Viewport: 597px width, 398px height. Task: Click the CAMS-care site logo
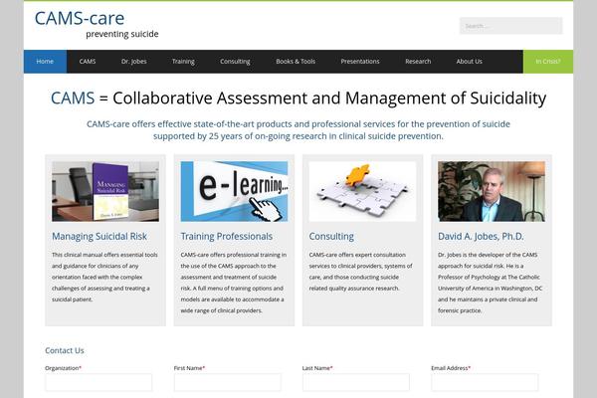click(80, 18)
